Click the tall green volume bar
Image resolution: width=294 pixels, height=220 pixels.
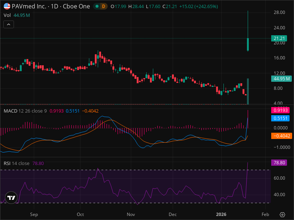248,91
